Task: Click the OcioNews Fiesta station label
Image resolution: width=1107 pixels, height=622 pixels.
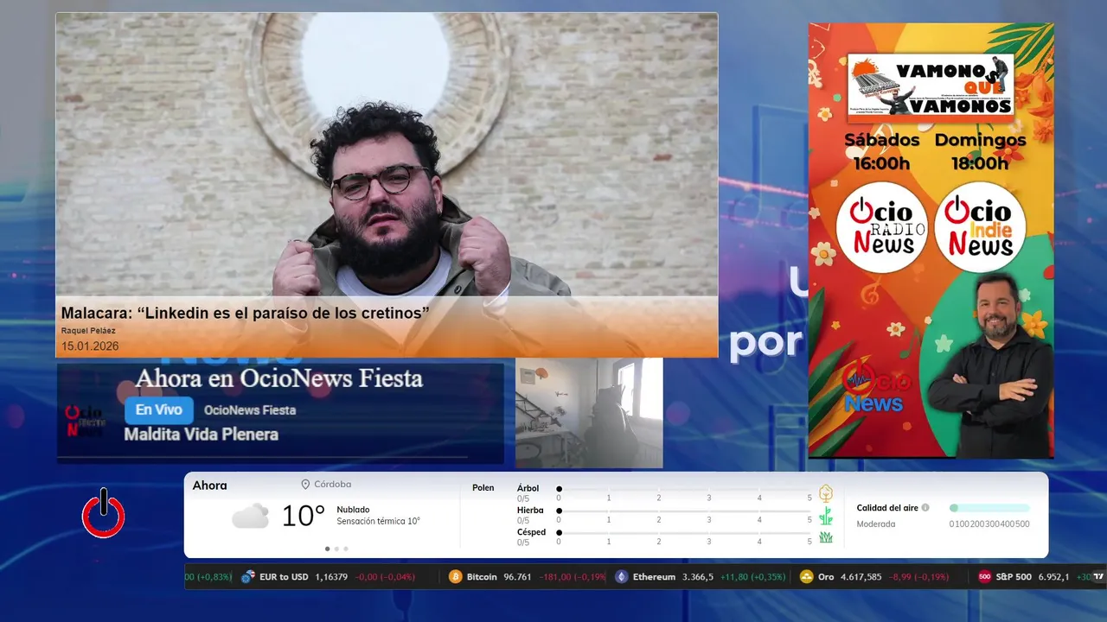Action: point(250,410)
